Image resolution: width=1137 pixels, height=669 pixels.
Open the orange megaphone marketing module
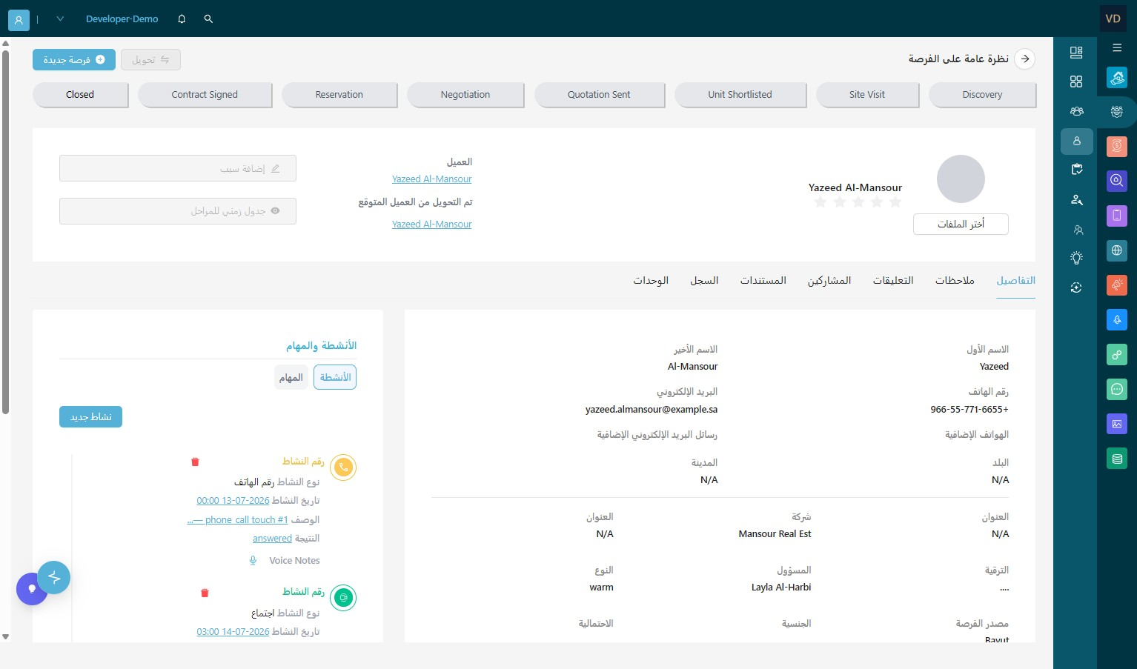(x=1117, y=284)
